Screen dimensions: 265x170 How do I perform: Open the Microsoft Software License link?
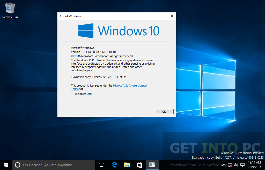130,86
